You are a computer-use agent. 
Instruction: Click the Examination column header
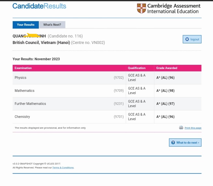tap(23, 68)
